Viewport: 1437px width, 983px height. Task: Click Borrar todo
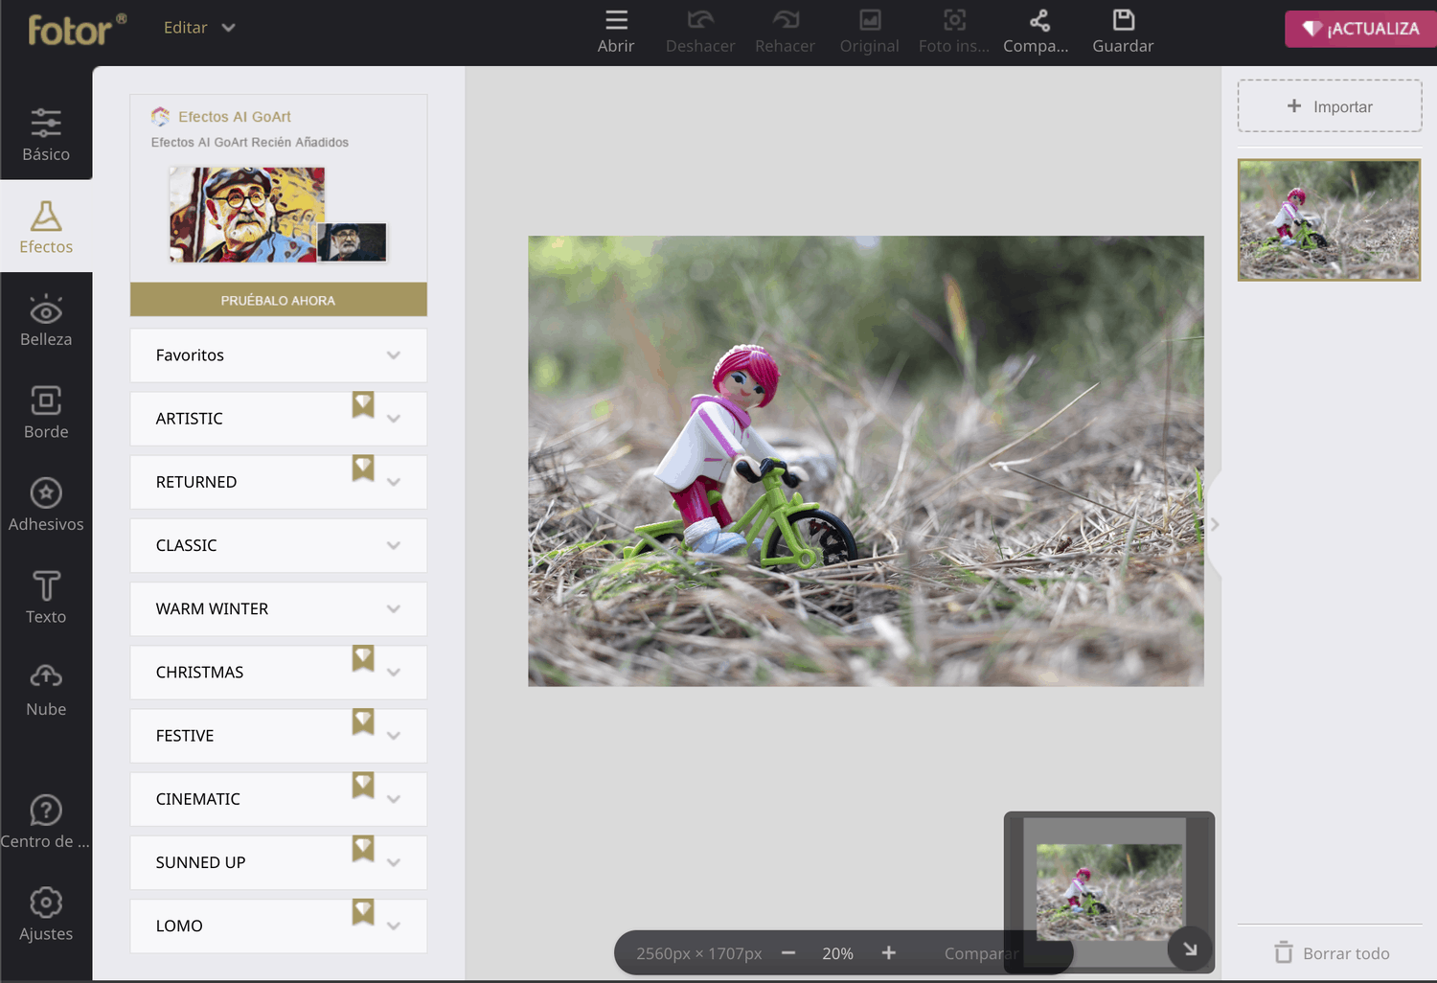1332,953
